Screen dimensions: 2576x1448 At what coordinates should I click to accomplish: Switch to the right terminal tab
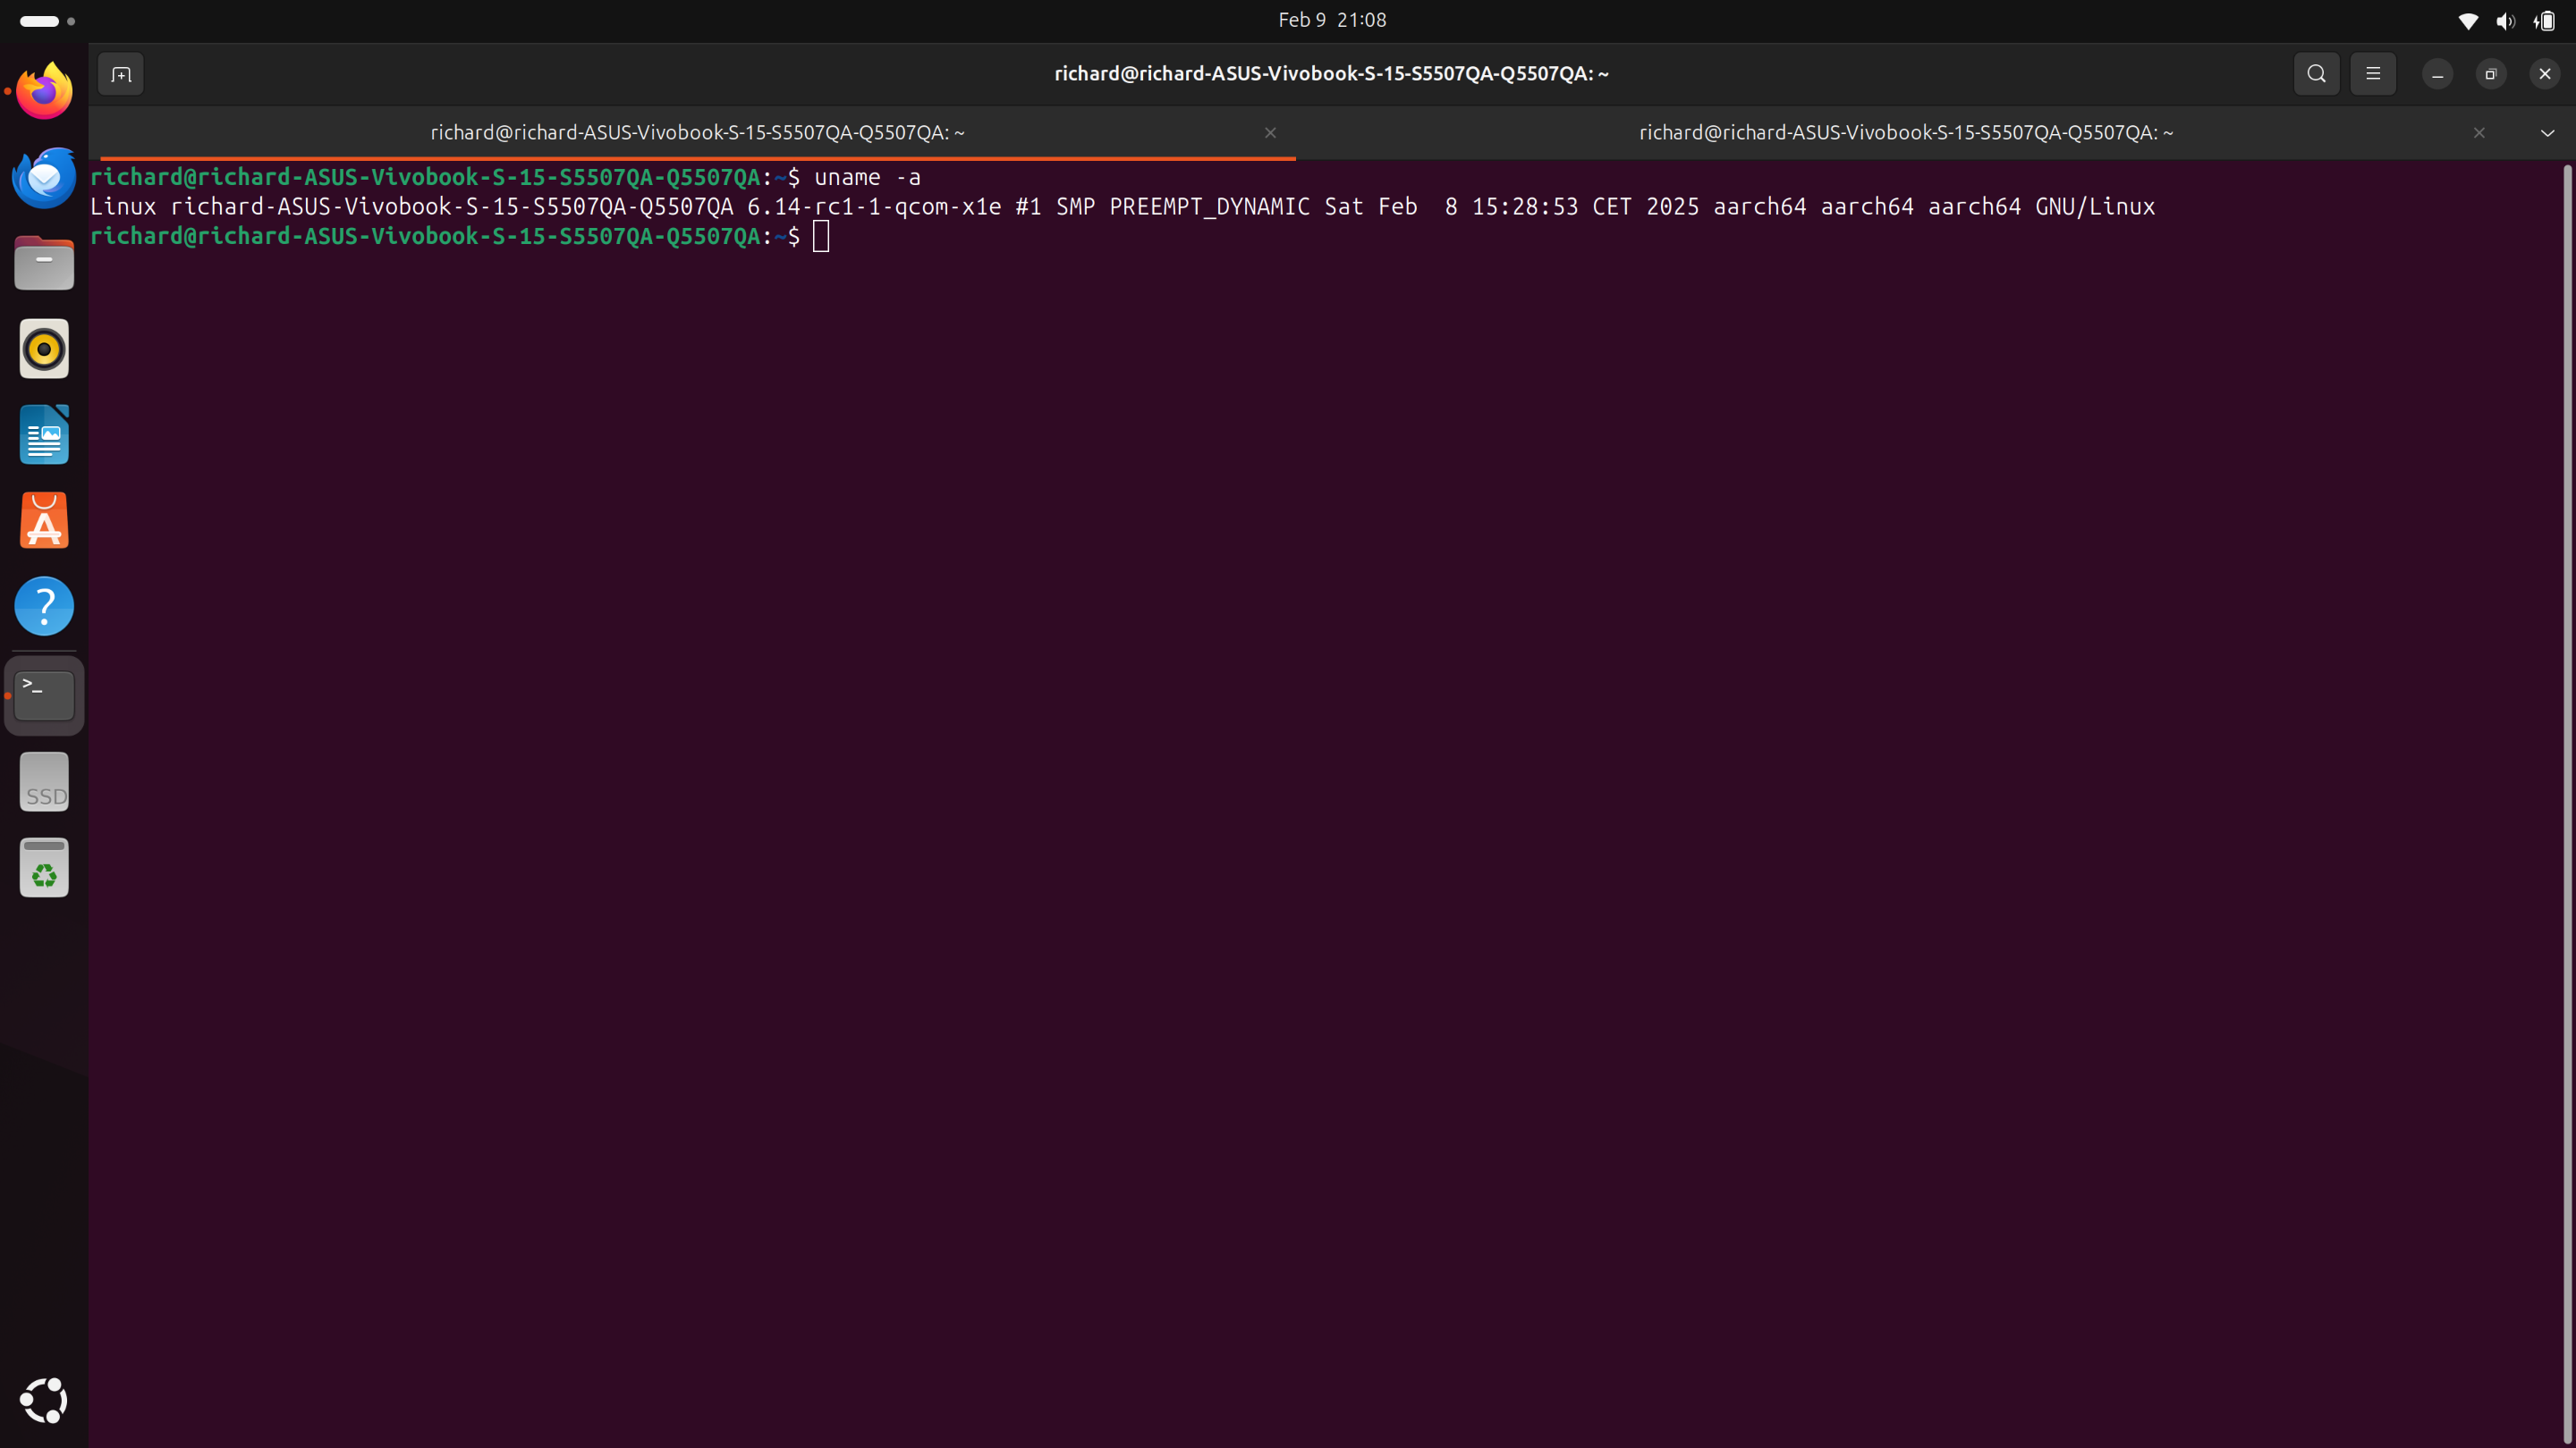coord(1905,130)
